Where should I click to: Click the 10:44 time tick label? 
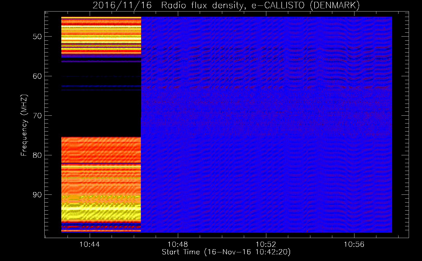(89, 245)
